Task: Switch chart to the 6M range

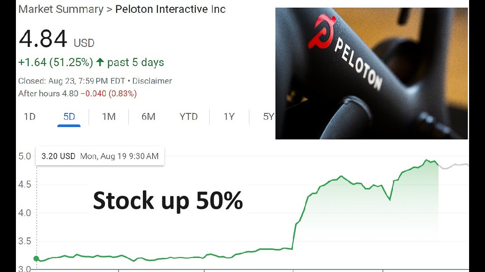Action: pyautogui.click(x=148, y=117)
